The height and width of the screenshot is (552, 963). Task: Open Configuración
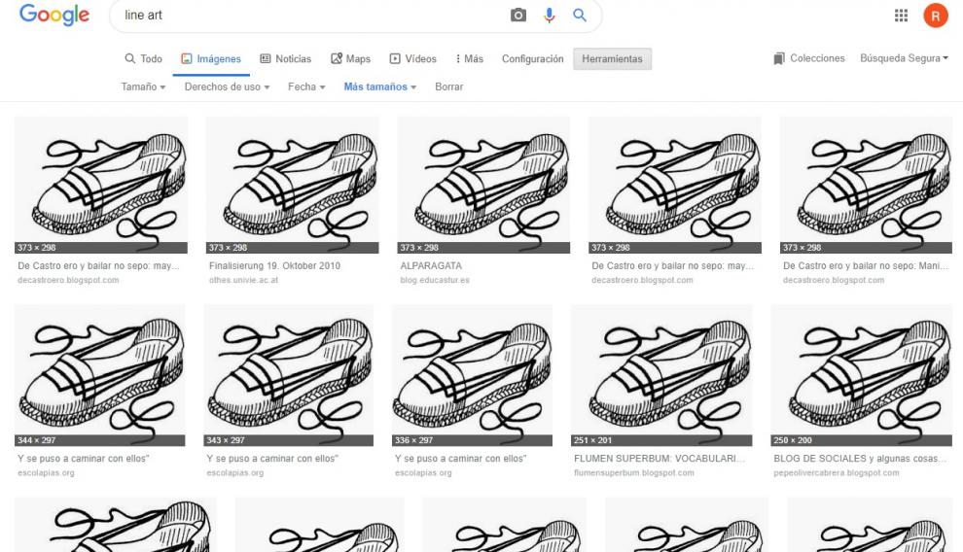point(532,59)
